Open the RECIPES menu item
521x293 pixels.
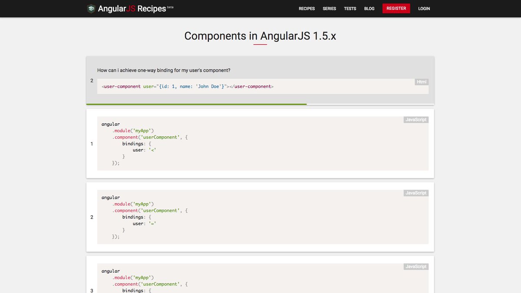[307, 9]
